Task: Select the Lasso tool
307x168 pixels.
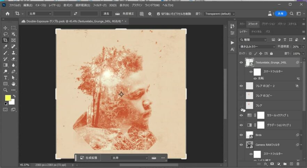Action: coord(5,34)
